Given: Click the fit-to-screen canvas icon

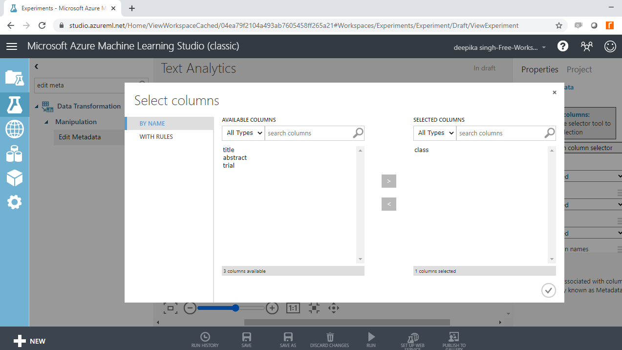Looking at the screenshot, I should coord(314,308).
